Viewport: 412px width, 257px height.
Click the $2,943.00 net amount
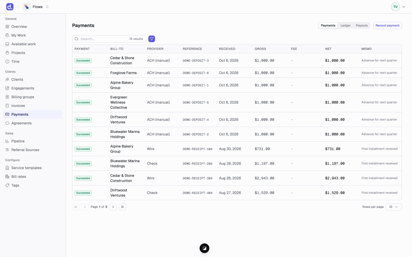[335, 178]
